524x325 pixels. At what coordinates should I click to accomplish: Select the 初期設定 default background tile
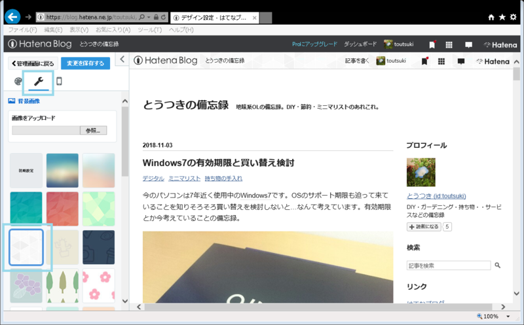tap(26, 171)
